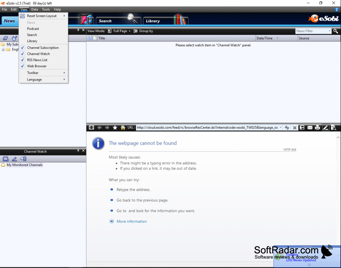Close the Channel Subscription panel

pos(83,30)
